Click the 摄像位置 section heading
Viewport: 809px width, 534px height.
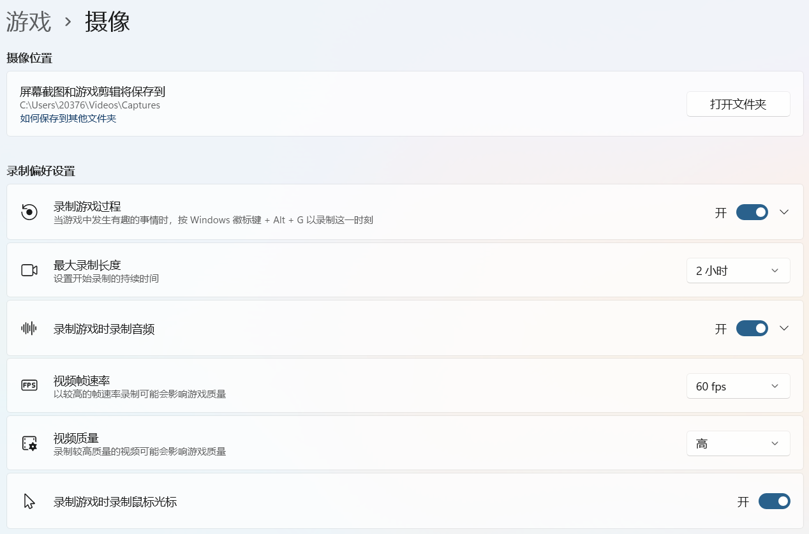click(x=29, y=59)
